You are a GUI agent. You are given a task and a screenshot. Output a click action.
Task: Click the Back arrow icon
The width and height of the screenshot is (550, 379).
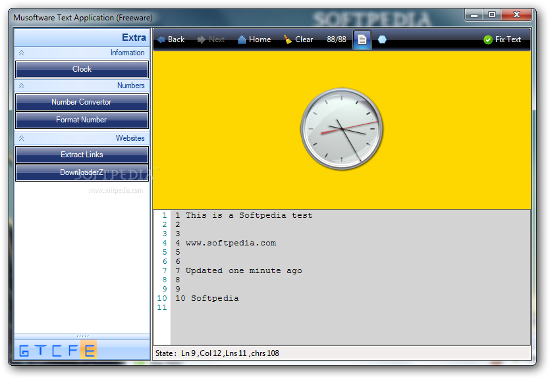tap(161, 39)
